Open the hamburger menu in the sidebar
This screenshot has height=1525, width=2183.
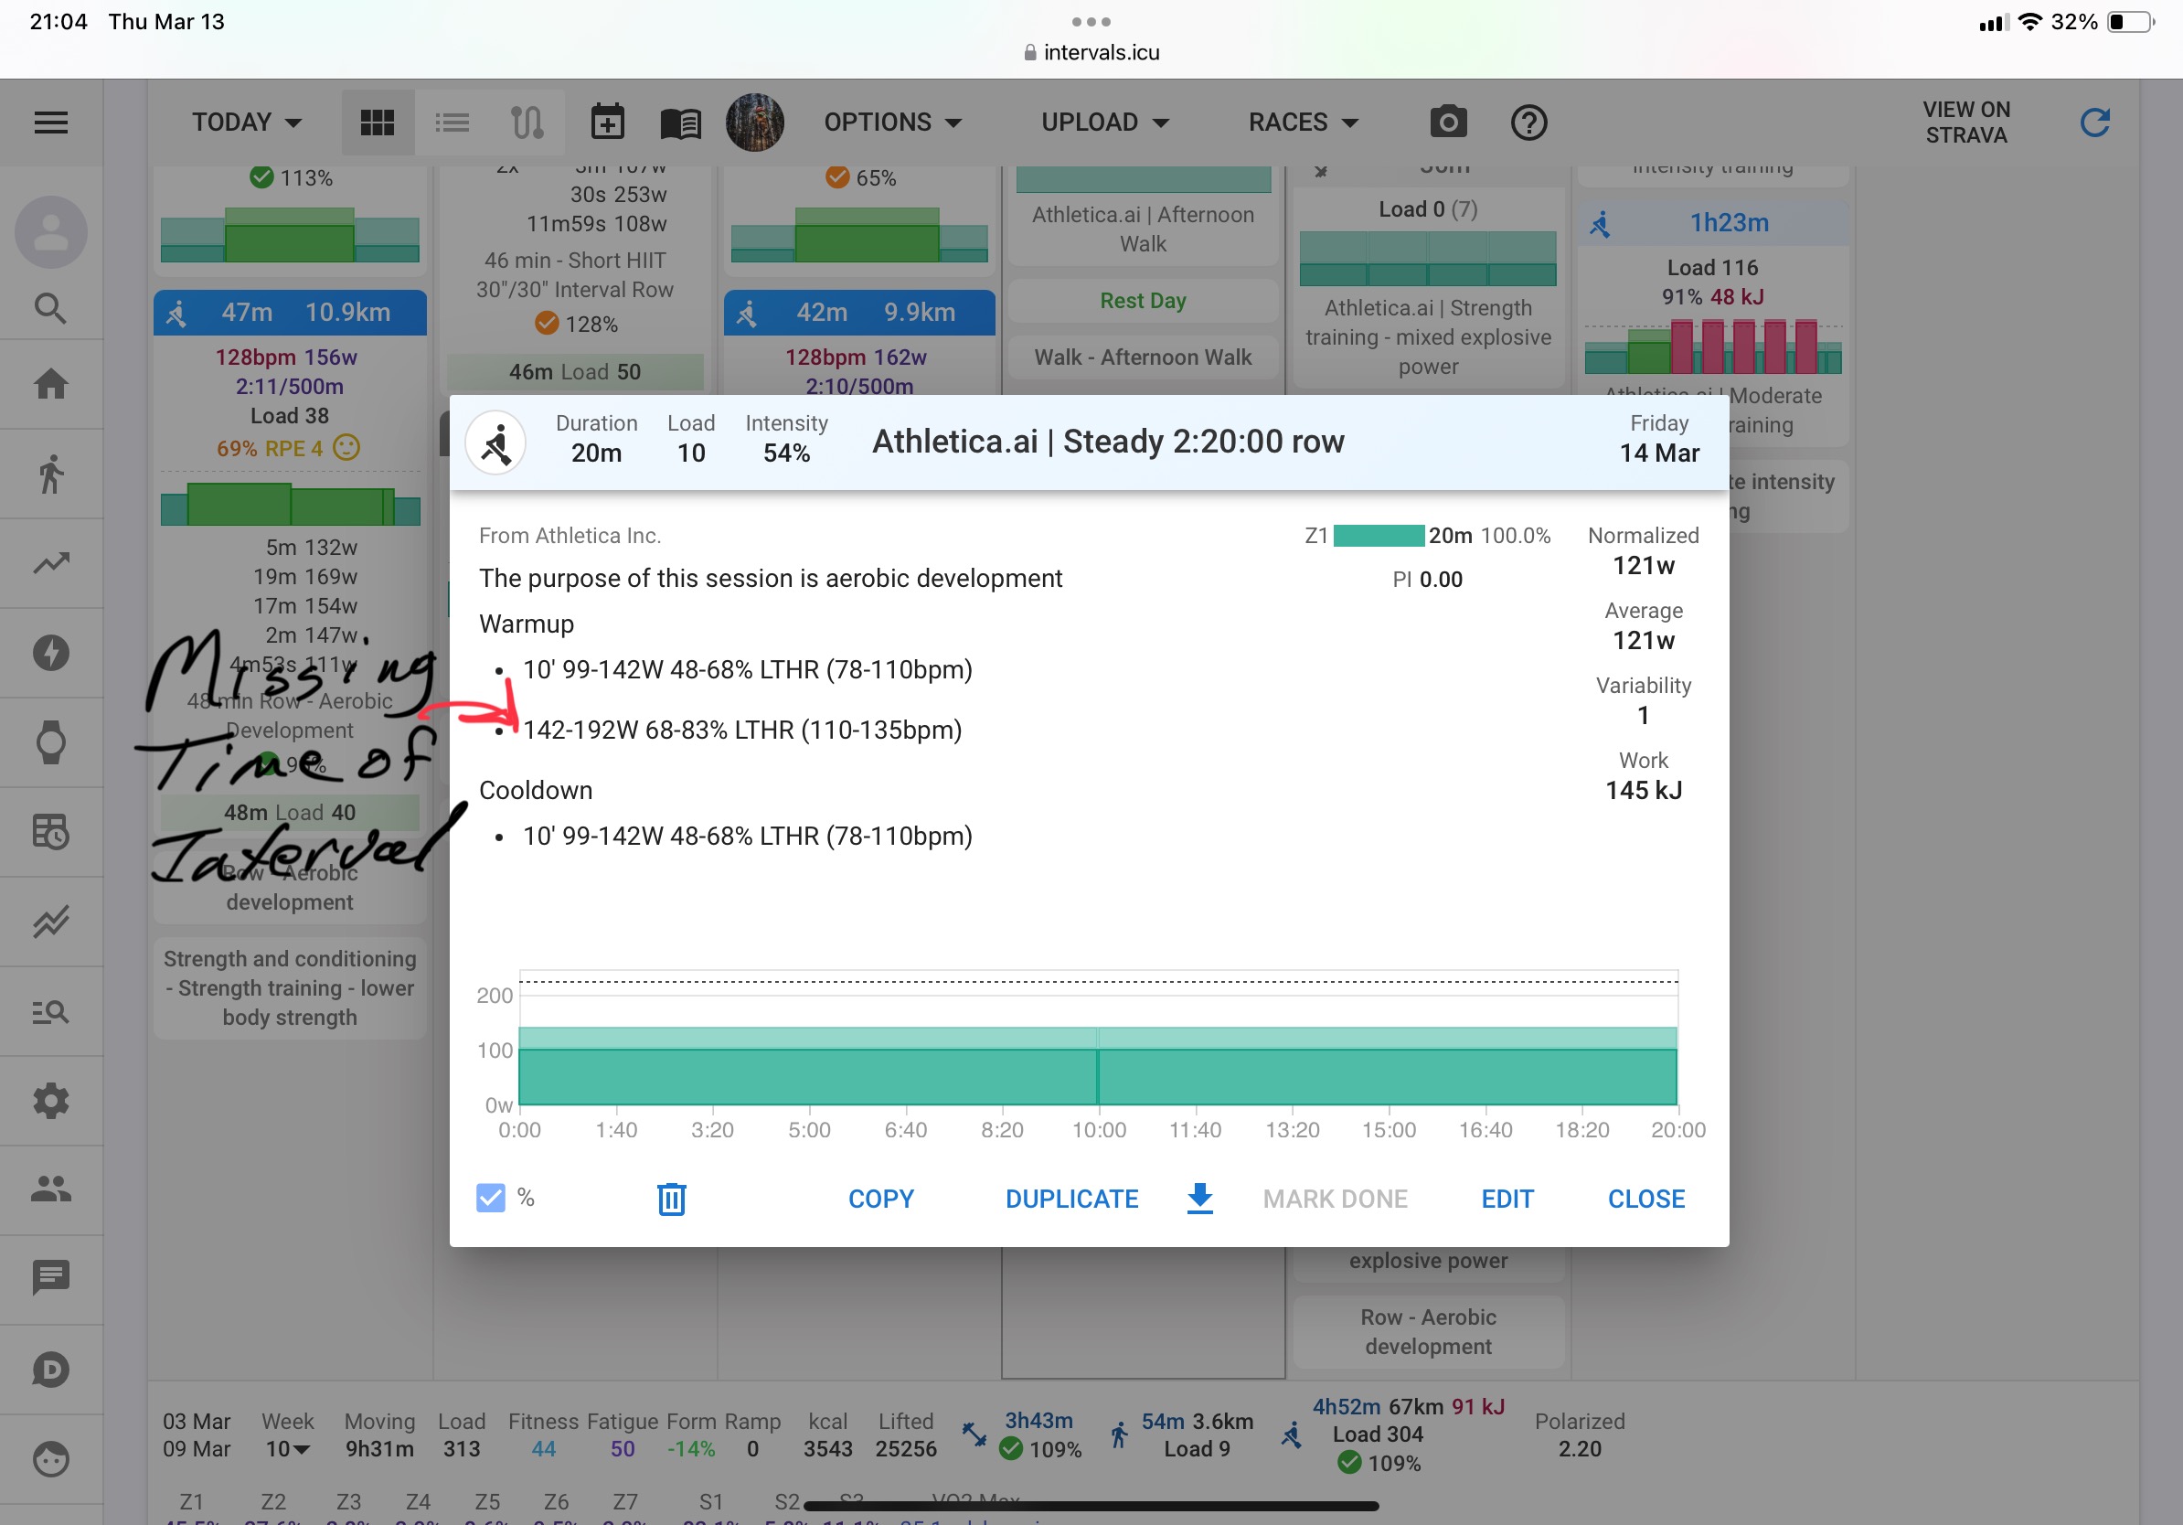[x=51, y=123]
